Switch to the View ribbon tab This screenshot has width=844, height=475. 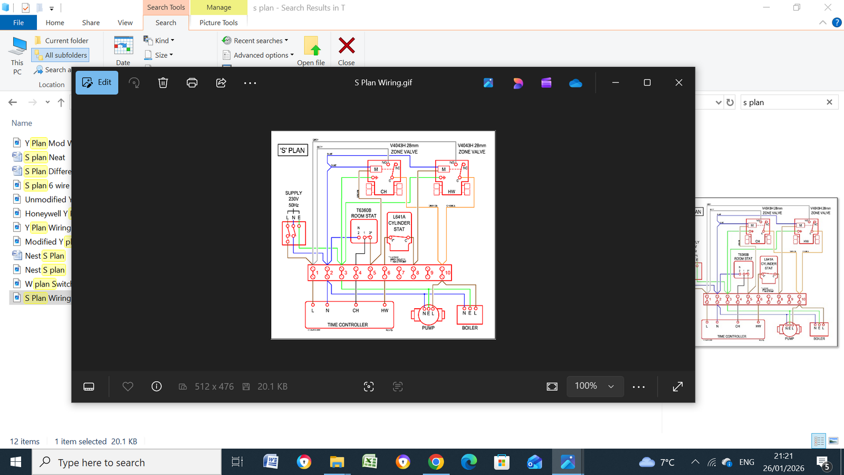[x=125, y=23]
